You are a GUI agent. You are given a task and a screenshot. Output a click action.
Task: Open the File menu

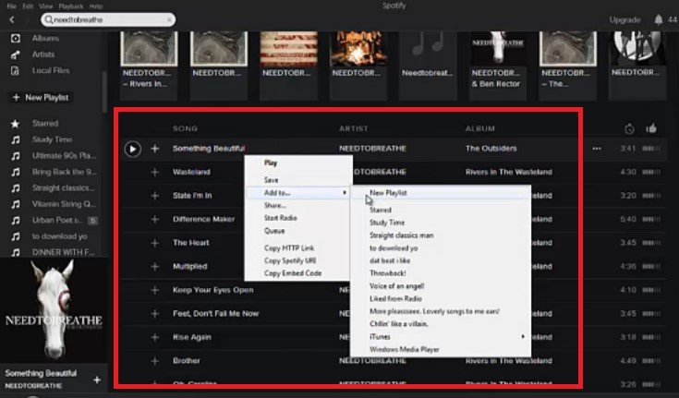pyautogui.click(x=12, y=6)
